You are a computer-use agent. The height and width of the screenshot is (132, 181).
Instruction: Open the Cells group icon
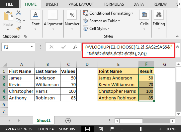click(144, 15)
